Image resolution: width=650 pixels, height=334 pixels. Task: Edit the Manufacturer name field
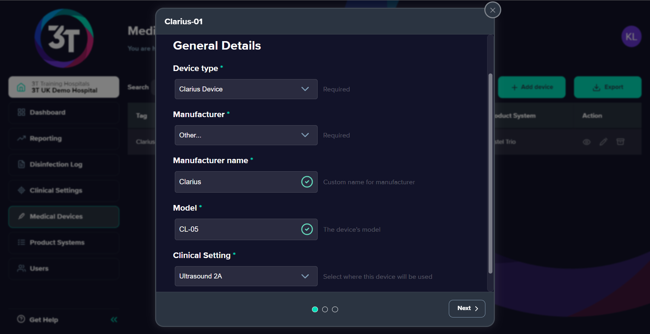point(246,182)
